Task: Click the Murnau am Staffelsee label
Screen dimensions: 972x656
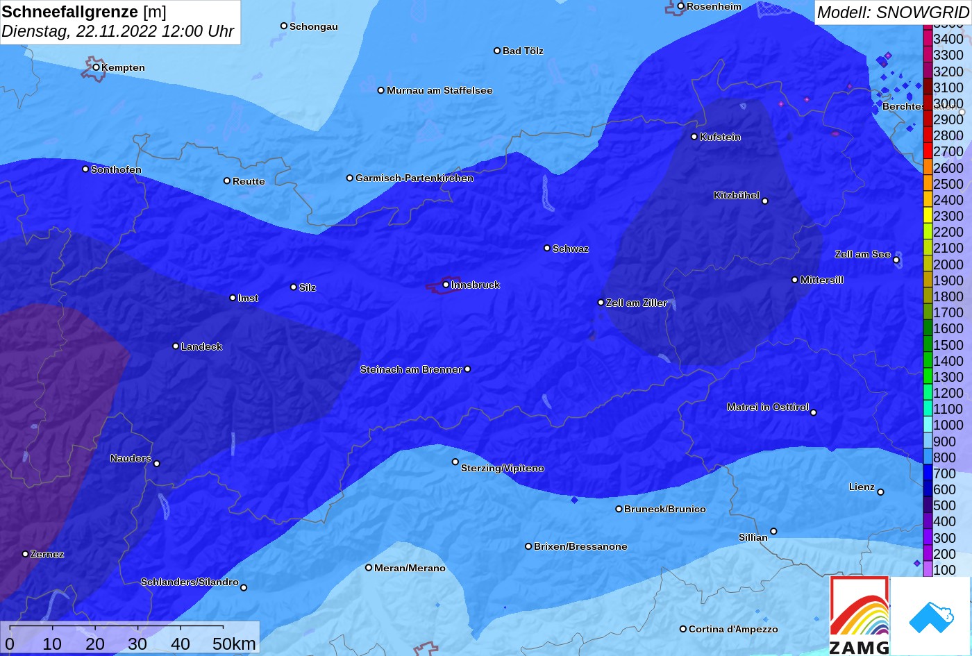Action: (439, 90)
